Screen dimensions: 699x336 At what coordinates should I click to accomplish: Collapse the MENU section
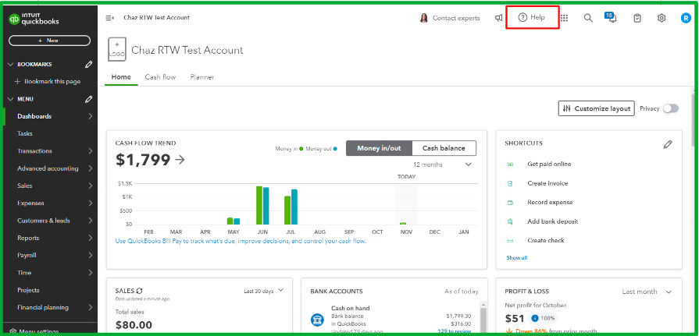click(x=11, y=99)
